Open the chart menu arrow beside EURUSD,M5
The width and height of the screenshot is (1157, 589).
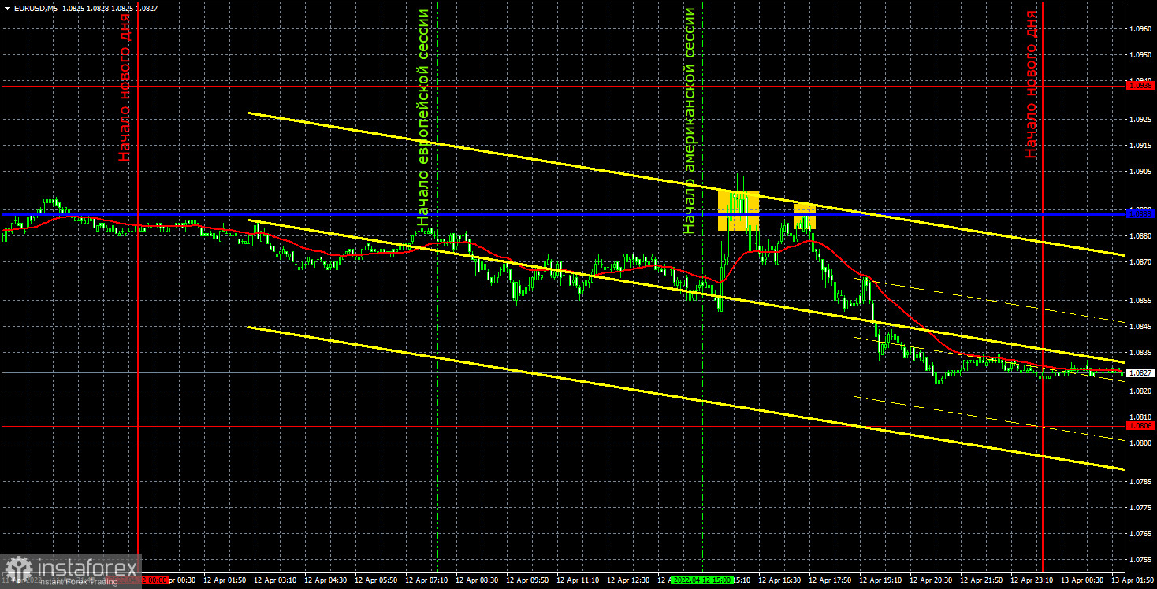click(x=7, y=8)
